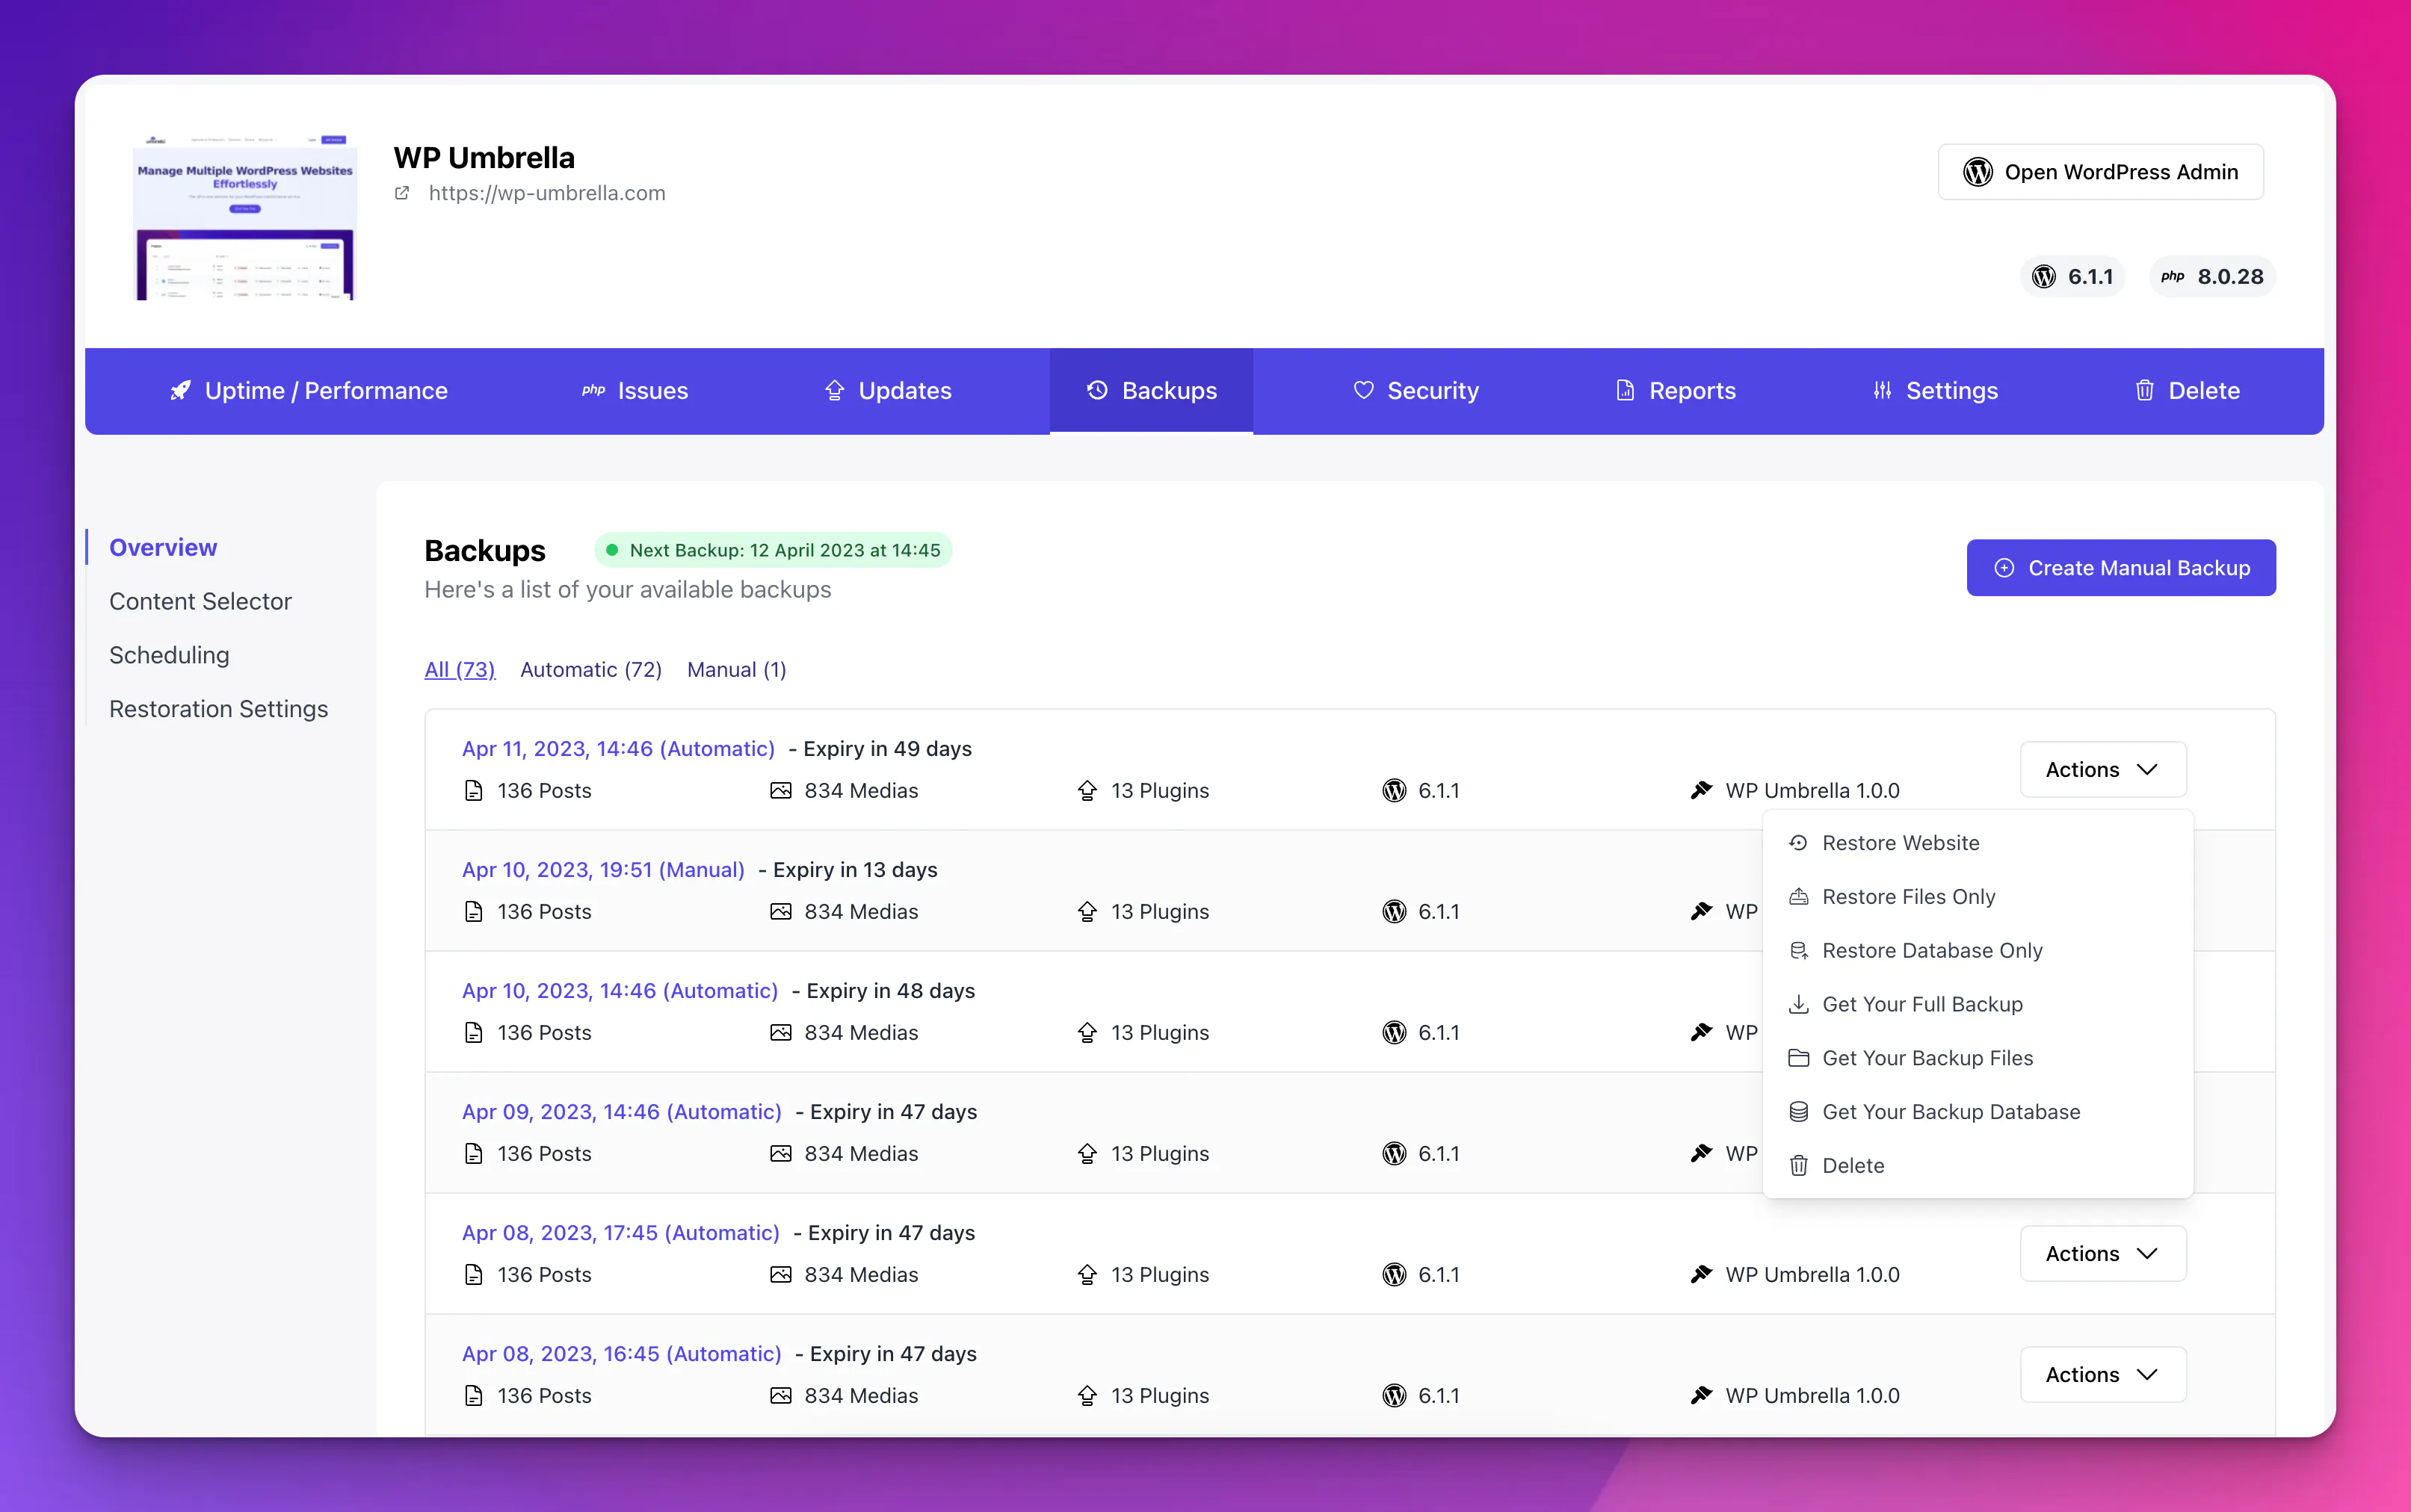Click the download icon for Full Backup
The width and height of the screenshot is (2411, 1512).
1799,1005
